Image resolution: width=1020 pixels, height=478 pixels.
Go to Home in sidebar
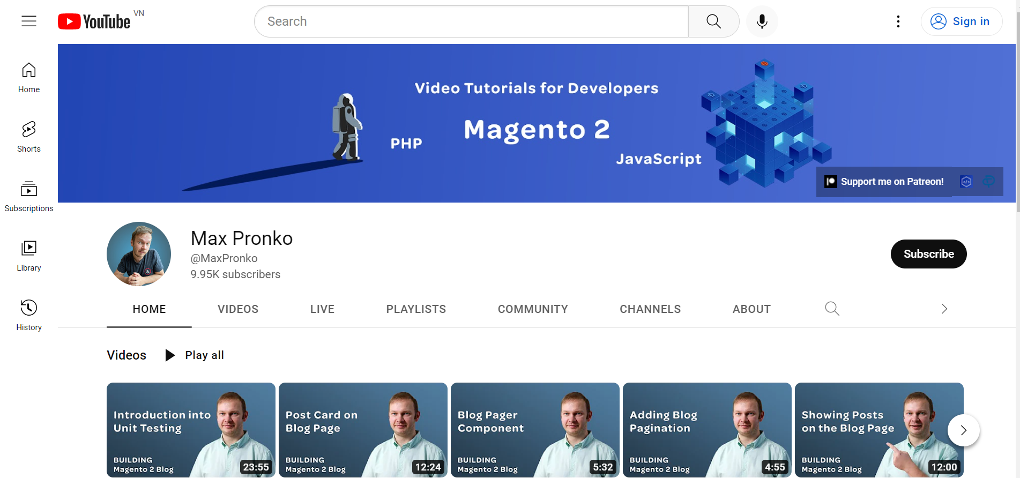point(29,78)
